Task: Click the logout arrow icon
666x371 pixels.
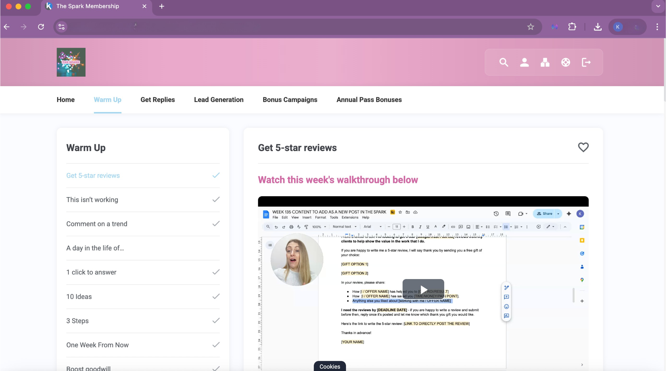Action: (586, 62)
